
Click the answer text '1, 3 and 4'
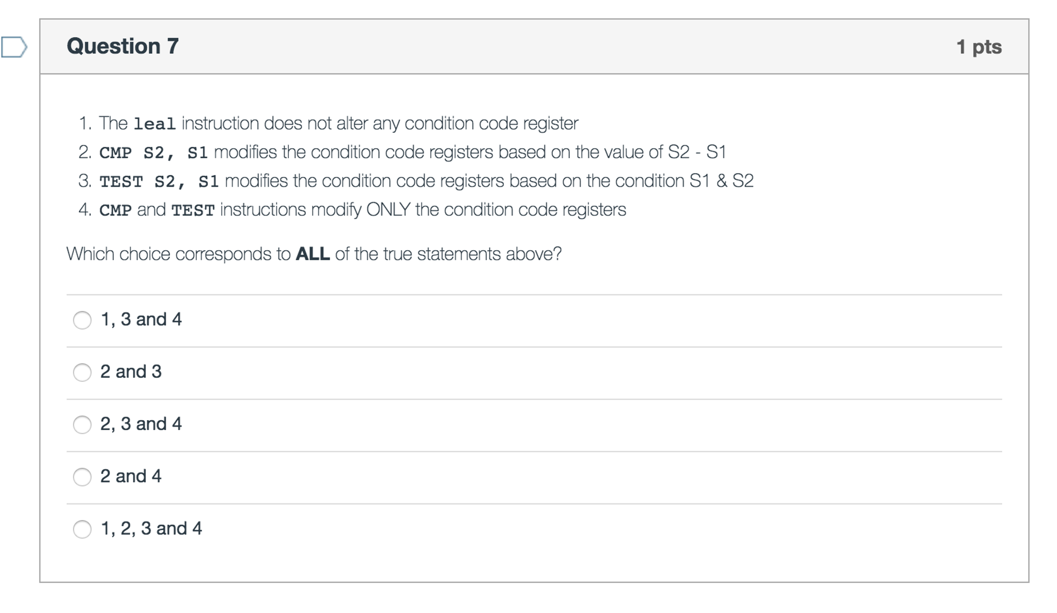click(141, 319)
